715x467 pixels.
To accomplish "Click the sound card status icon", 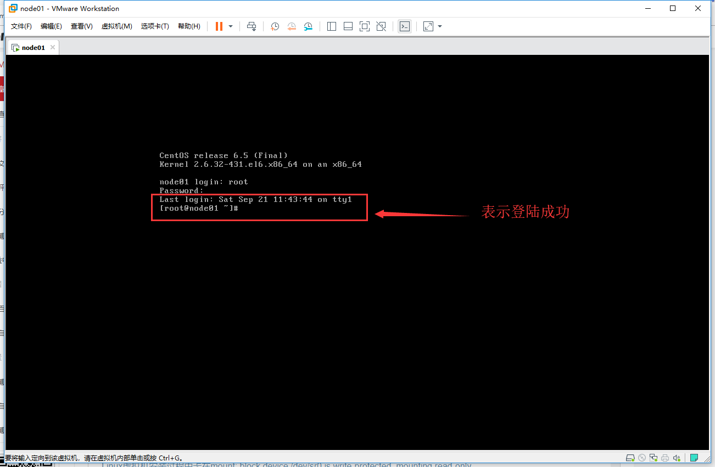I will (x=677, y=458).
